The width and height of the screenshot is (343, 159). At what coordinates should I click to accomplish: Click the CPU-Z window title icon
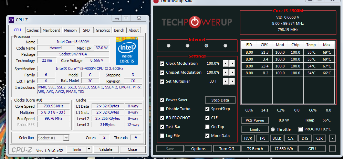11,20
